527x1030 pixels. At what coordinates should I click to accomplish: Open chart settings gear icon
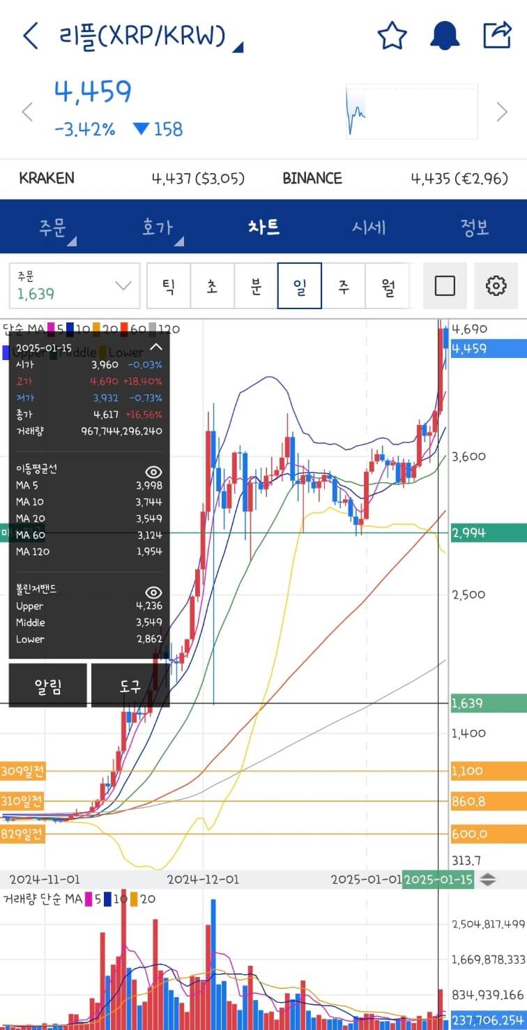click(x=496, y=285)
